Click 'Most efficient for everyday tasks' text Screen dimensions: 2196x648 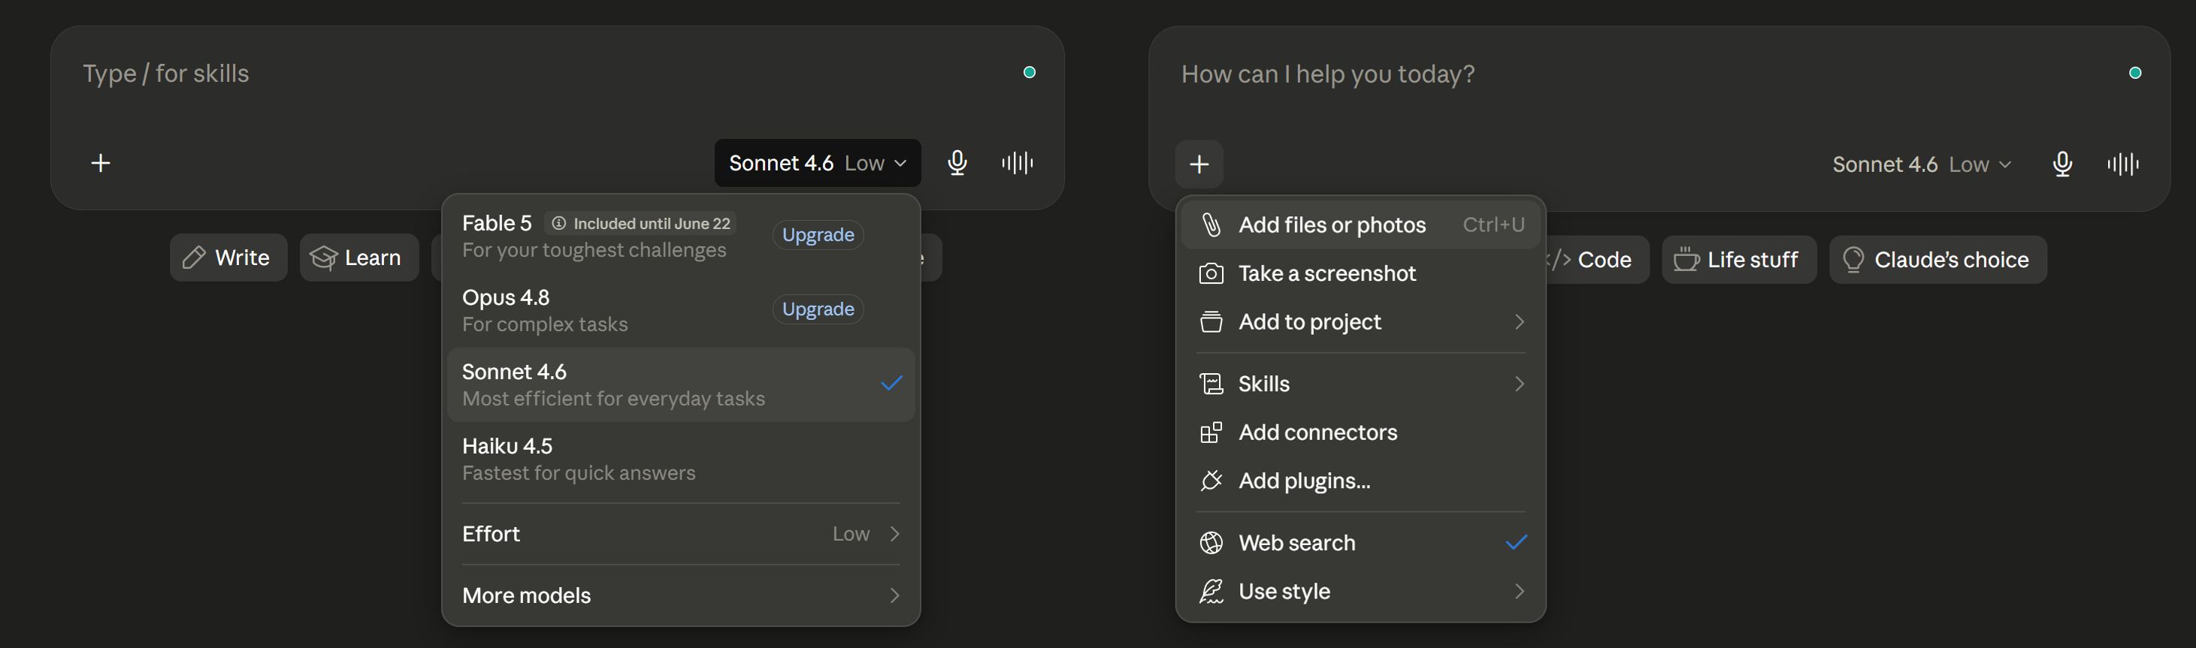tap(613, 399)
